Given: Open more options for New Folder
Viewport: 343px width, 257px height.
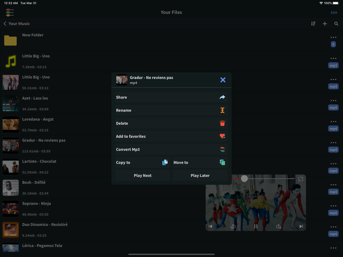Looking at the screenshot, I should 333,37.
